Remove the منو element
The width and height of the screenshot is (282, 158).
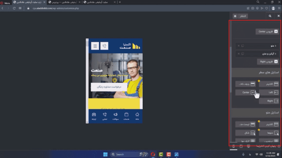[x=239, y=46]
